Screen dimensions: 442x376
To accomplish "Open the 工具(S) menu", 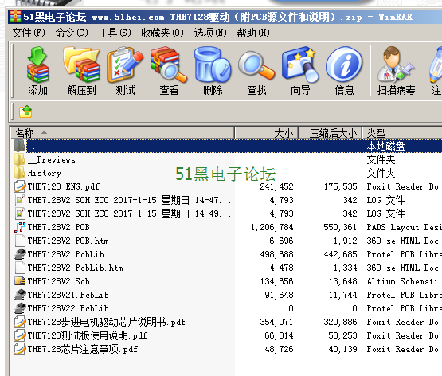I will coord(115,33).
